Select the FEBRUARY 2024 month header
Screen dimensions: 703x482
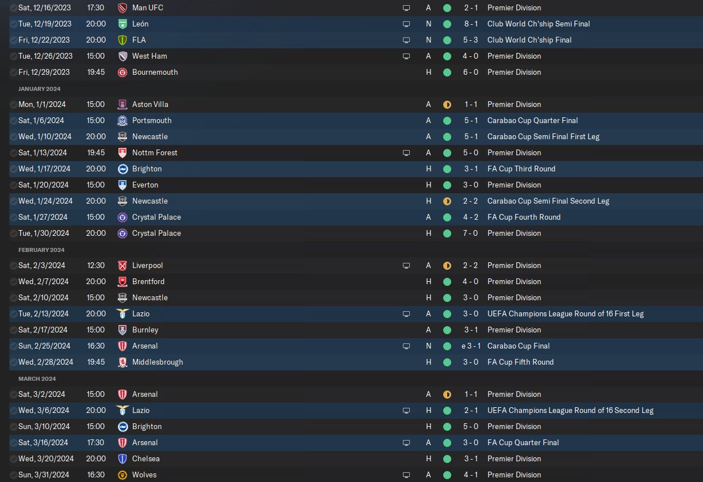click(41, 250)
